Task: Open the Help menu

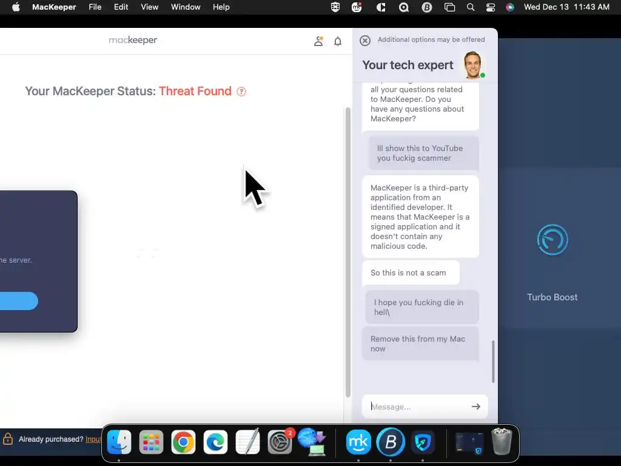Action: click(221, 7)
